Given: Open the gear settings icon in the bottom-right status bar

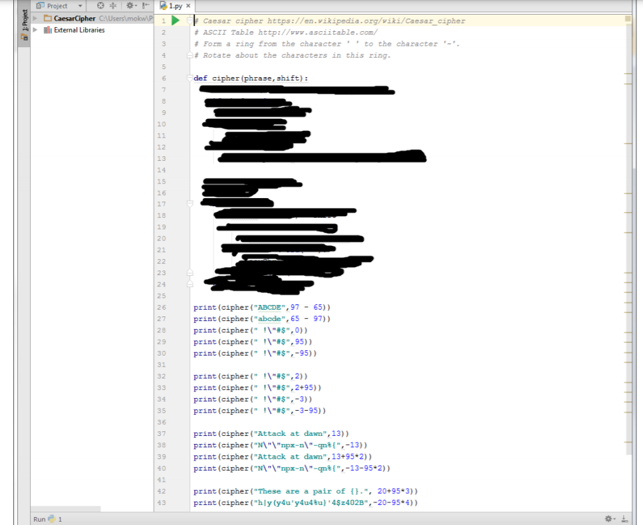Looking at the screenshot, I should click(608, 517).
